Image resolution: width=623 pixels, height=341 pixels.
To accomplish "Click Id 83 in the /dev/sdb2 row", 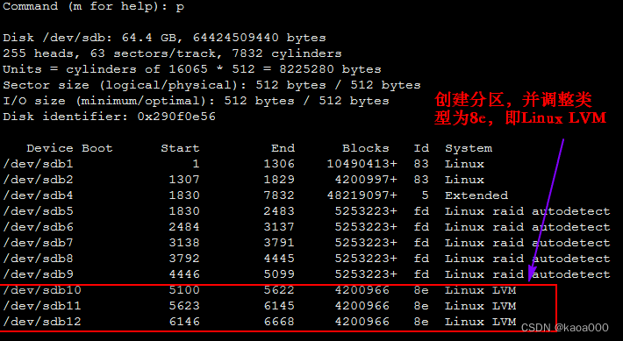I will [x=421, y=180].
